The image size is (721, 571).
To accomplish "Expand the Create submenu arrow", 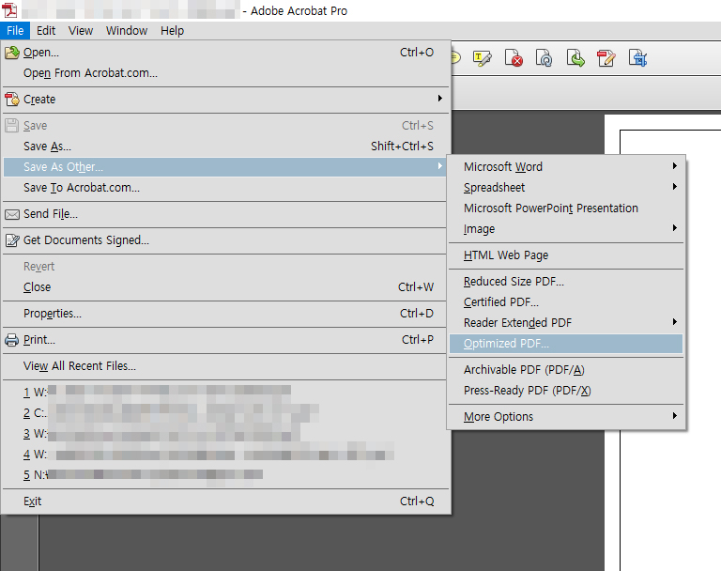I will click(440, 100).
